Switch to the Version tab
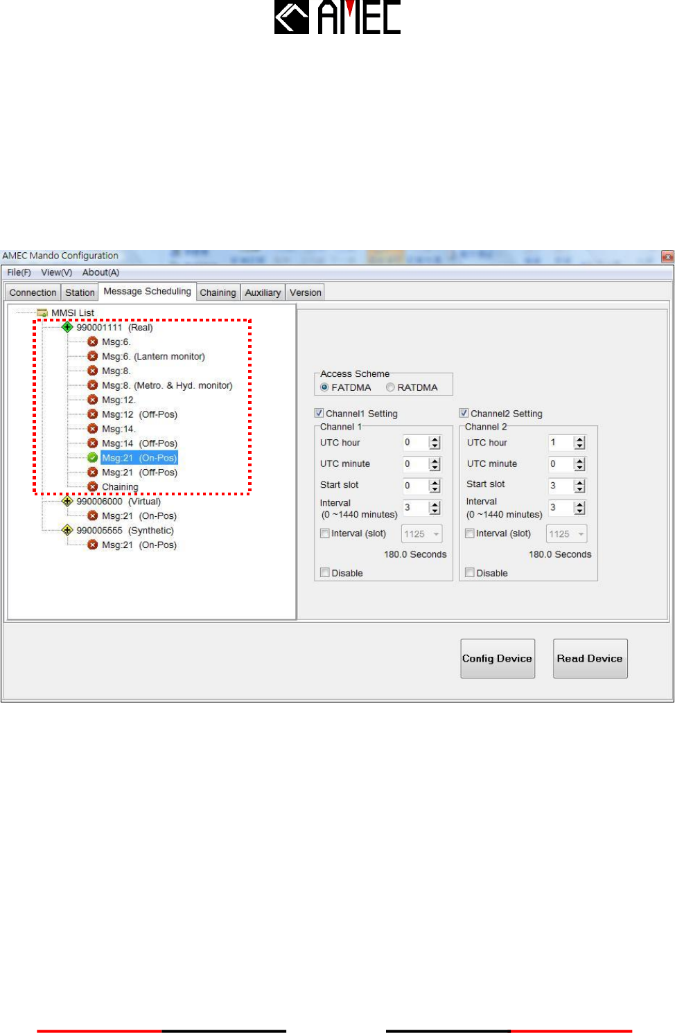The image size is (675, 1033). click(306, 292)
